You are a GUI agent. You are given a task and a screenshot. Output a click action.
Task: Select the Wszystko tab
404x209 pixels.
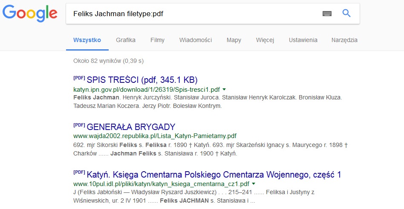point(87,40)
